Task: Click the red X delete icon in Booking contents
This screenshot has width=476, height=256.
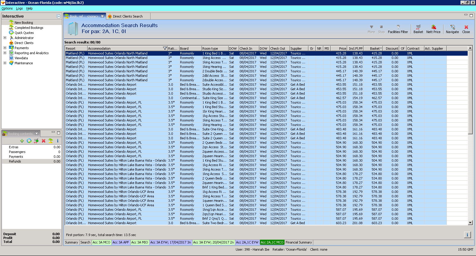Action: [43, 141]
